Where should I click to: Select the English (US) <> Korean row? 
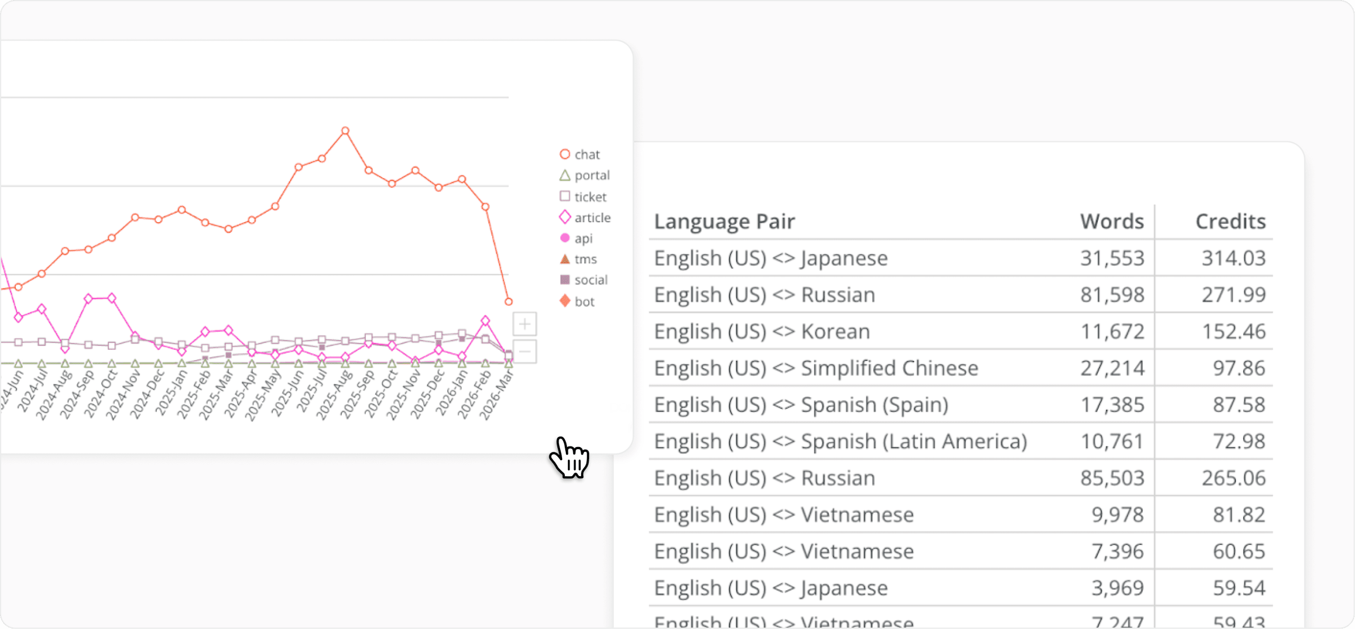pos(762,332)
